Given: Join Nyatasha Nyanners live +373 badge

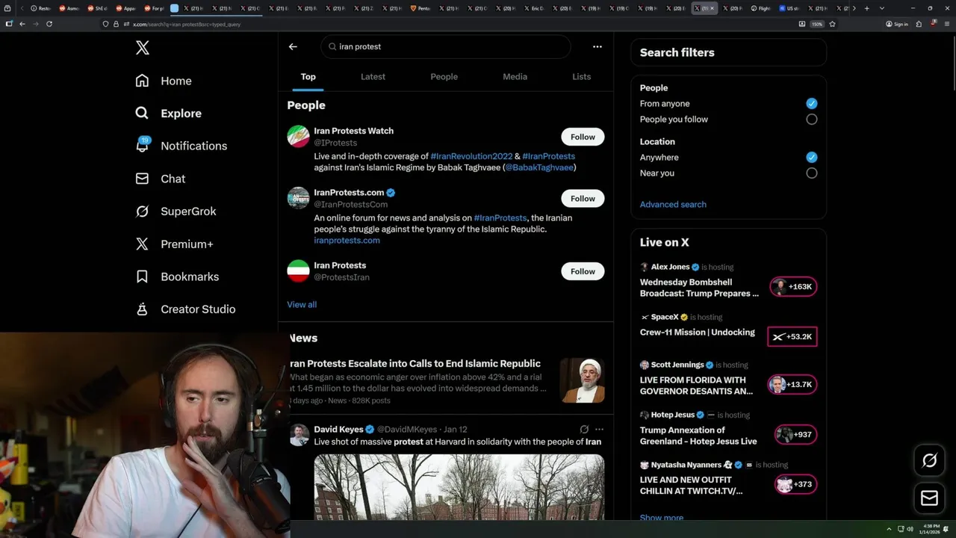Looking at the screenshot, I should tap(795, 485).
